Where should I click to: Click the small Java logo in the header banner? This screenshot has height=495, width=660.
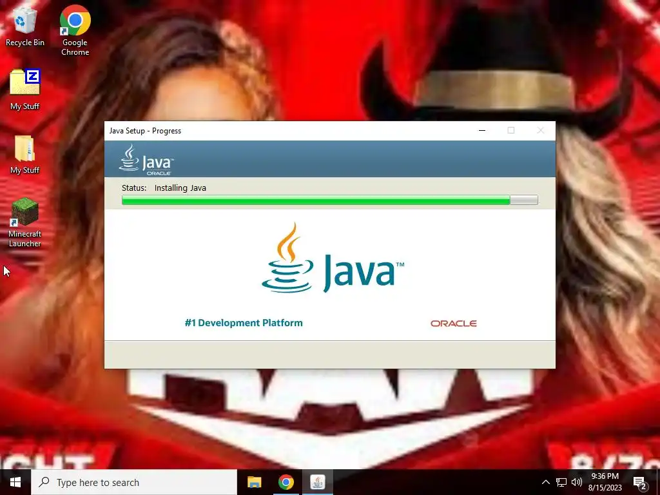146,160
